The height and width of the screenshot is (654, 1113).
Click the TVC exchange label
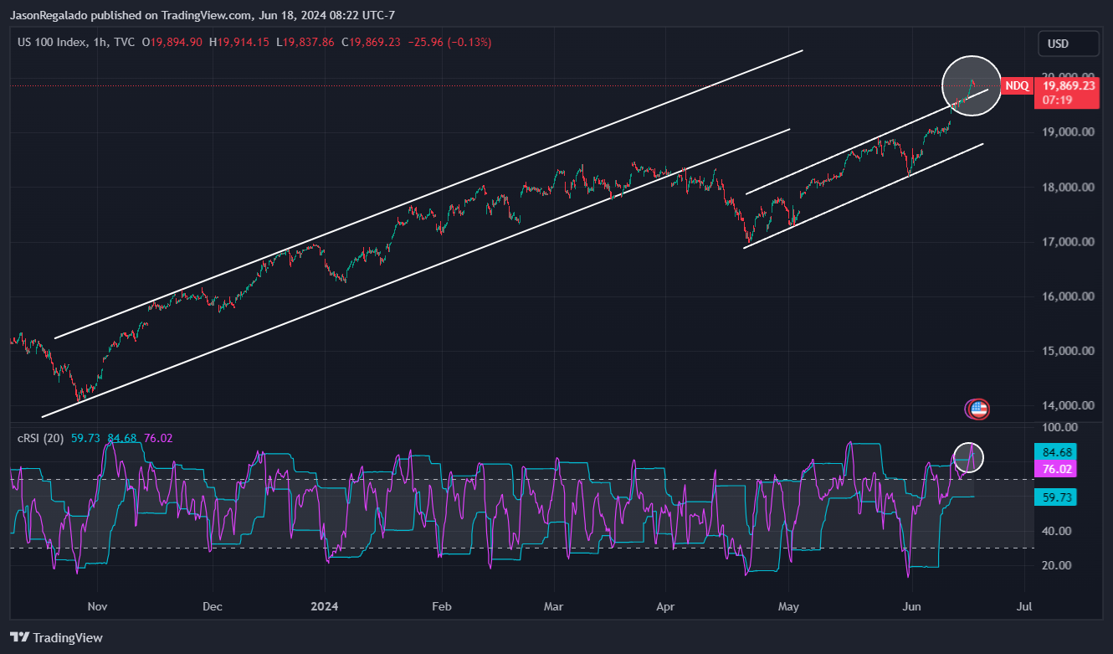tap(125, 40)
